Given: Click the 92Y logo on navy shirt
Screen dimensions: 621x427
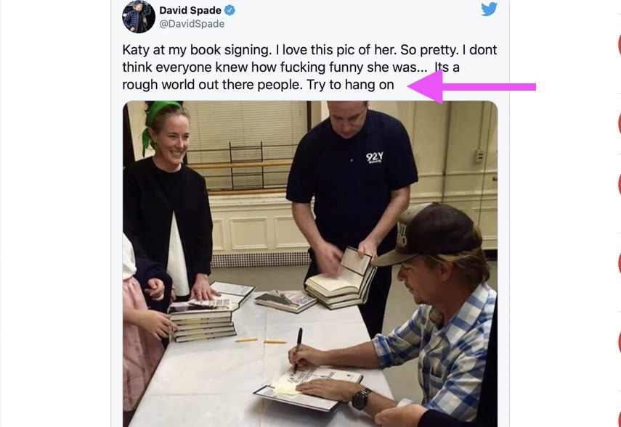Looking at the screenshot, I should [374, 157].
